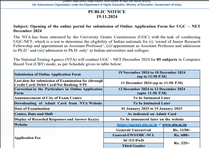Click 'As indicated on Admit Card' cell
Viewport: 209px width, 148px height.
coord(152,114)
